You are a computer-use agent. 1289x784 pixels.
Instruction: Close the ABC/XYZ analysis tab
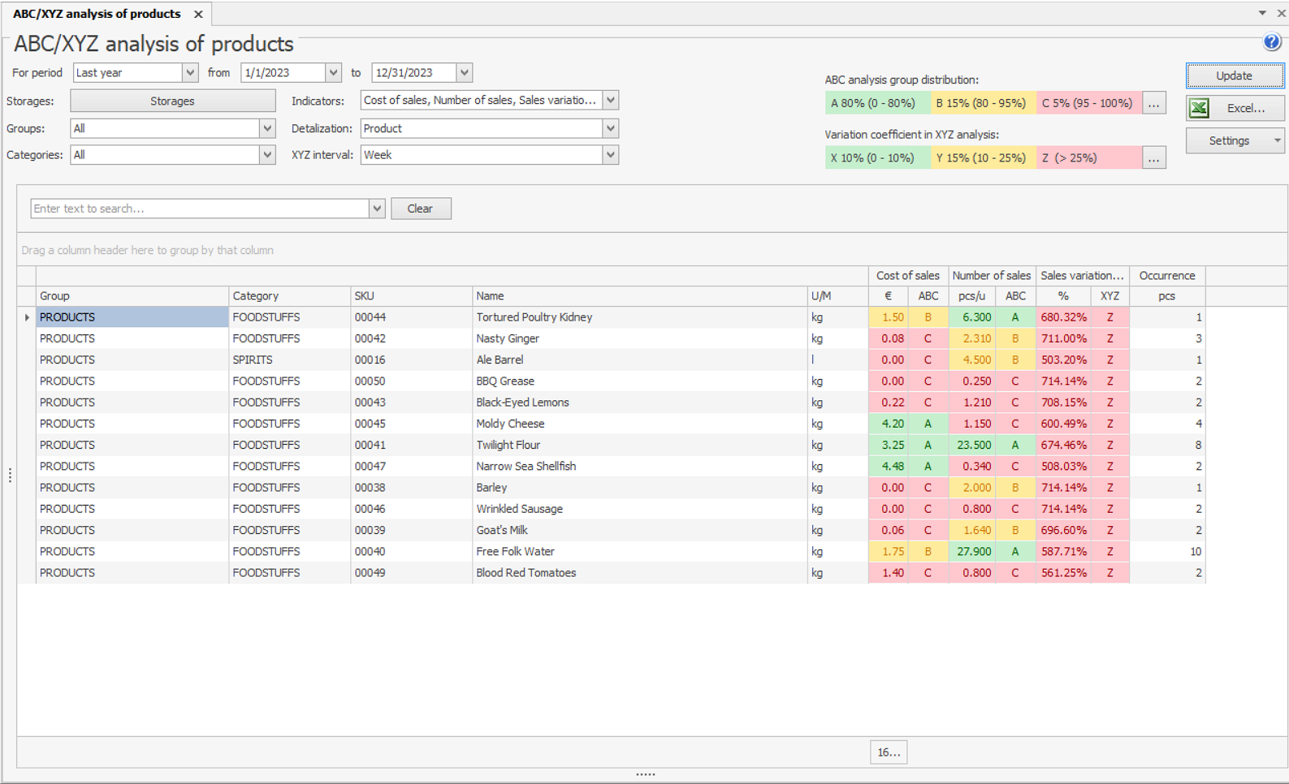click(x=198, y=15)
